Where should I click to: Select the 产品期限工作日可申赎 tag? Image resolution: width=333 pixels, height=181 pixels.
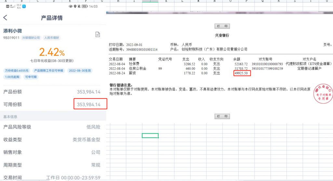pyautogui.click(x=49, y=71)
